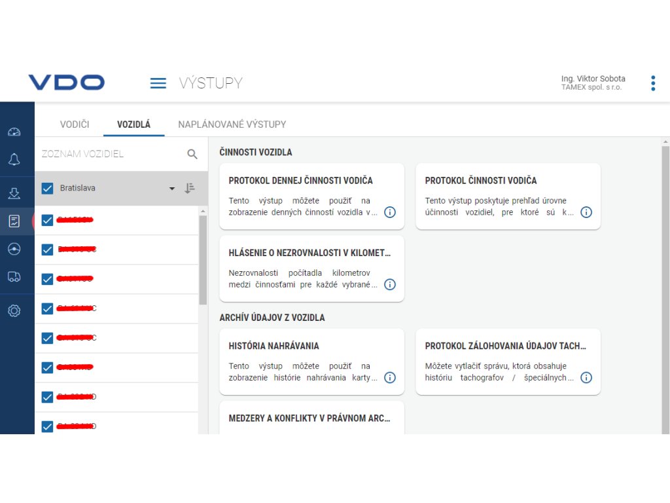Screen dimensions: 670x503
Task: Open Hlásenie o nezrovnalosti v kilometroch card
Action: click(x=311, y=269)
